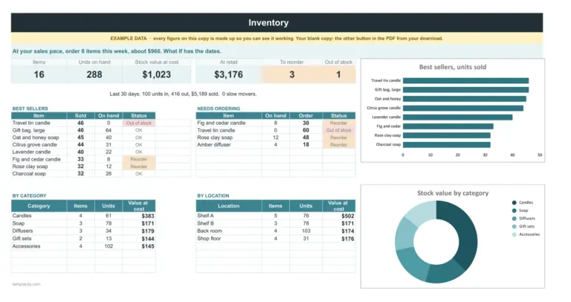The image size is (571, 302).
Task: Select the Items count value 16
Action: 39,74
